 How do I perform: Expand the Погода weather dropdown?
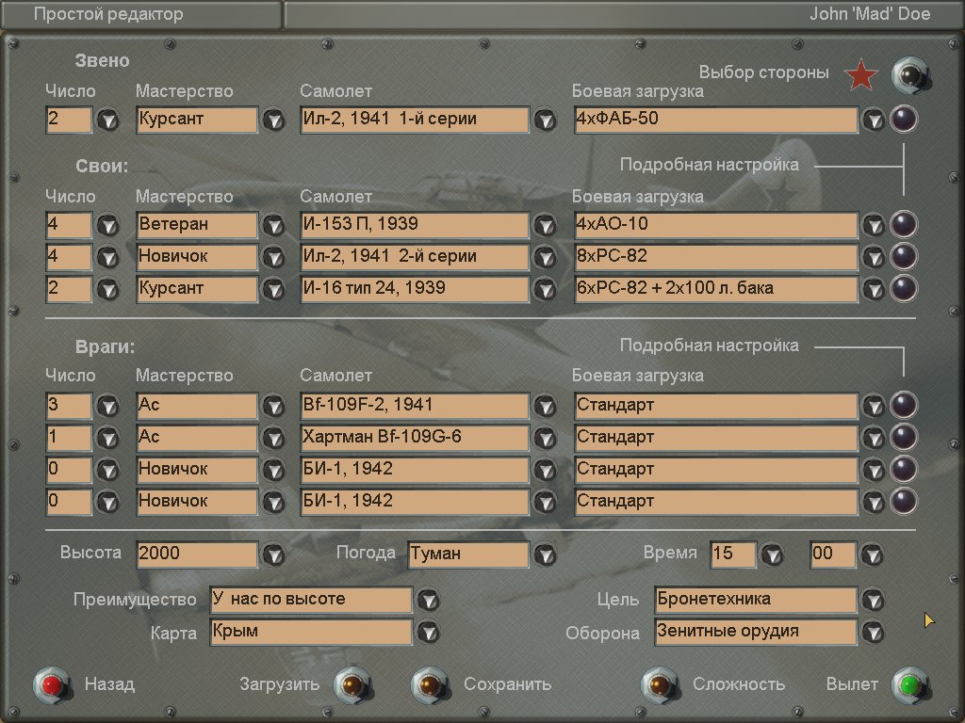tap(546, 554)
